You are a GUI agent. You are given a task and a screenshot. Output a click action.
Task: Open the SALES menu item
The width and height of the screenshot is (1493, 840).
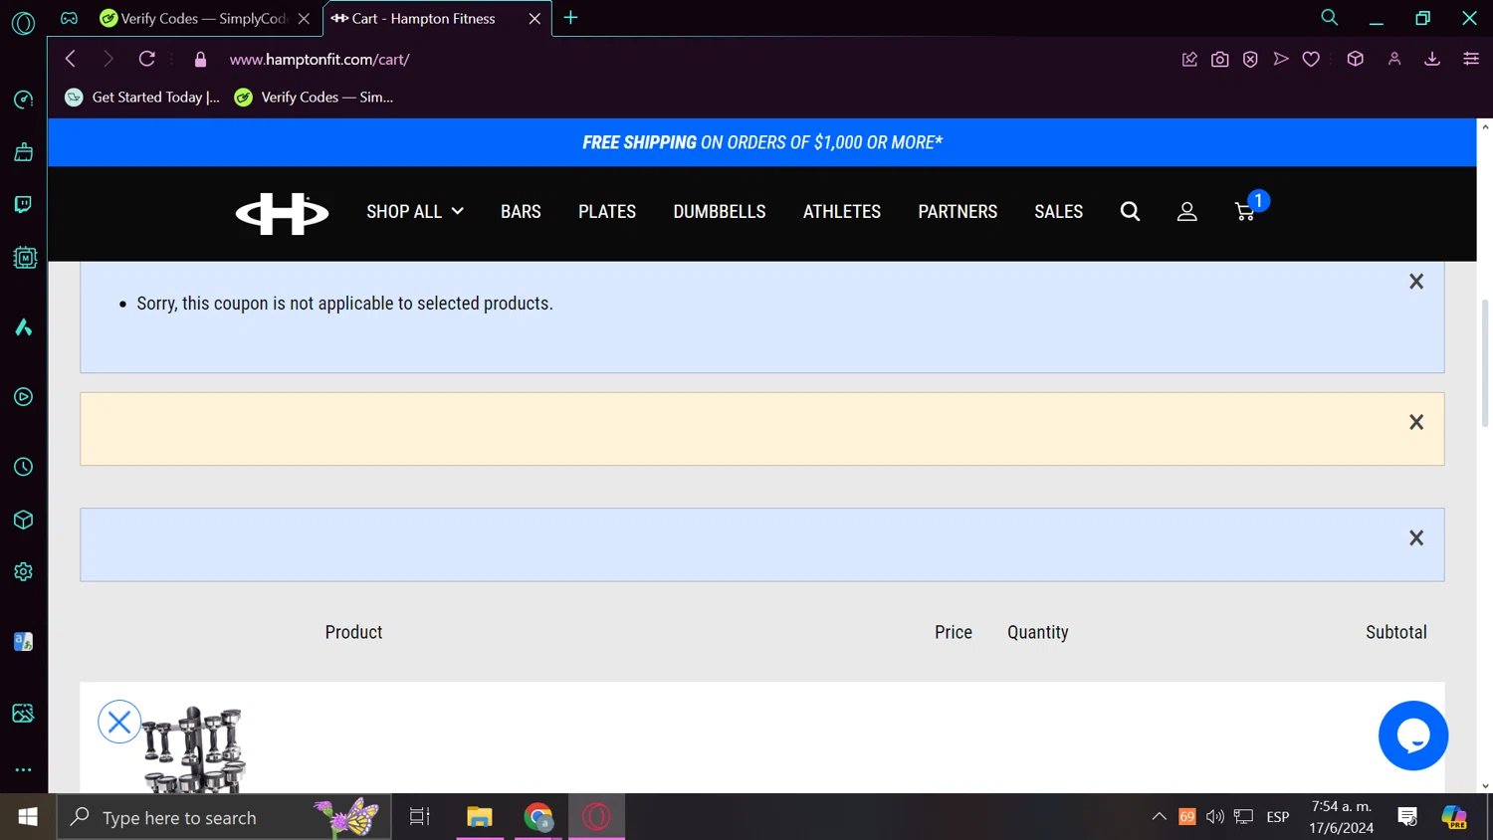click(x=1058, y=211)
